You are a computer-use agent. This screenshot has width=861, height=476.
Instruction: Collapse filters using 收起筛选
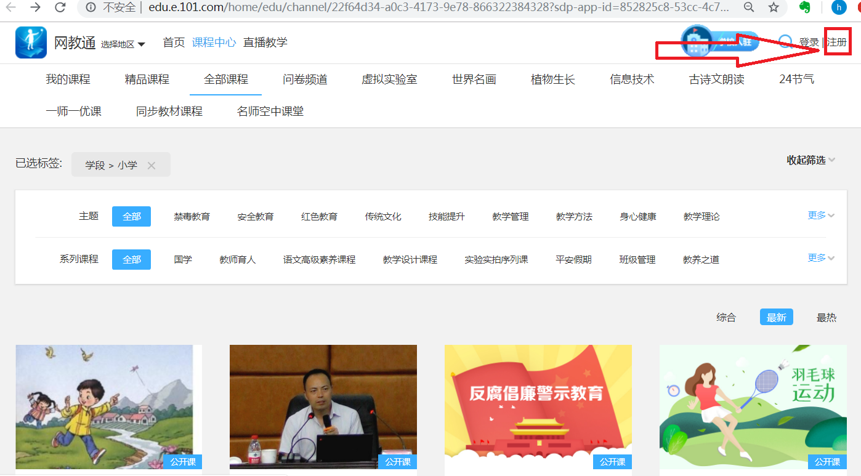810,160
